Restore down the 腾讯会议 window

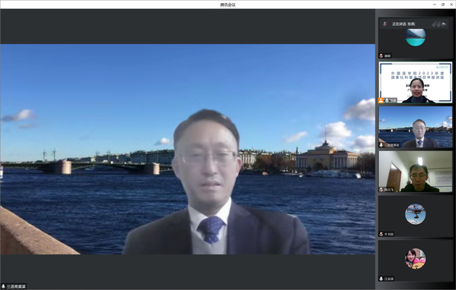[443, 5]
